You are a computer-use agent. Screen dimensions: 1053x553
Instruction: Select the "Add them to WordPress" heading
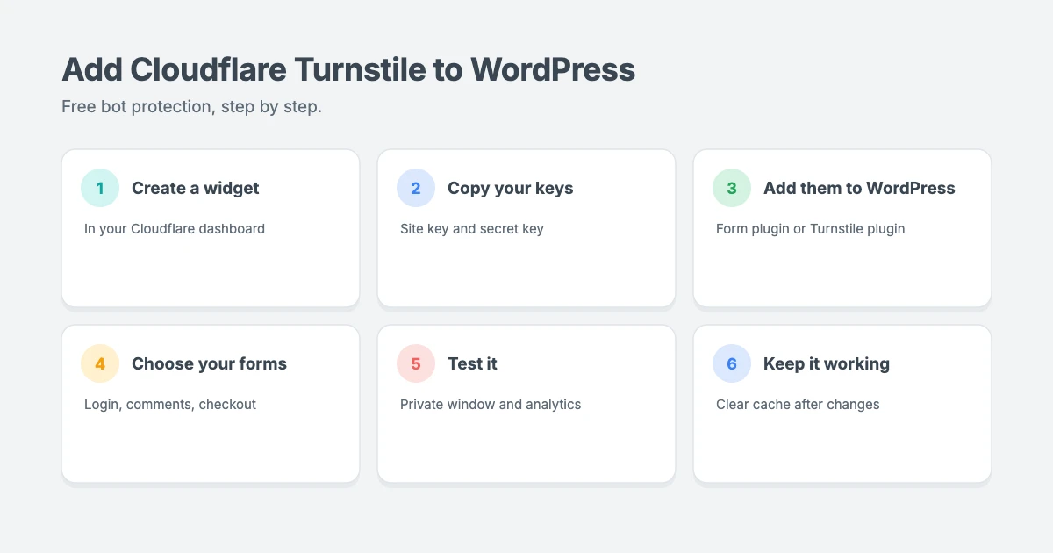pos(859,188)
